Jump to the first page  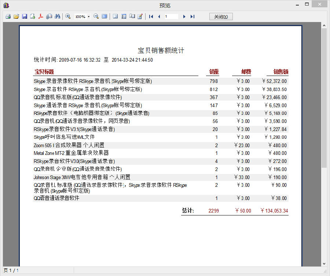151,16
